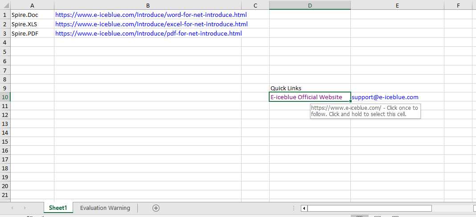Select row 14 header

[x=5, y=133]
